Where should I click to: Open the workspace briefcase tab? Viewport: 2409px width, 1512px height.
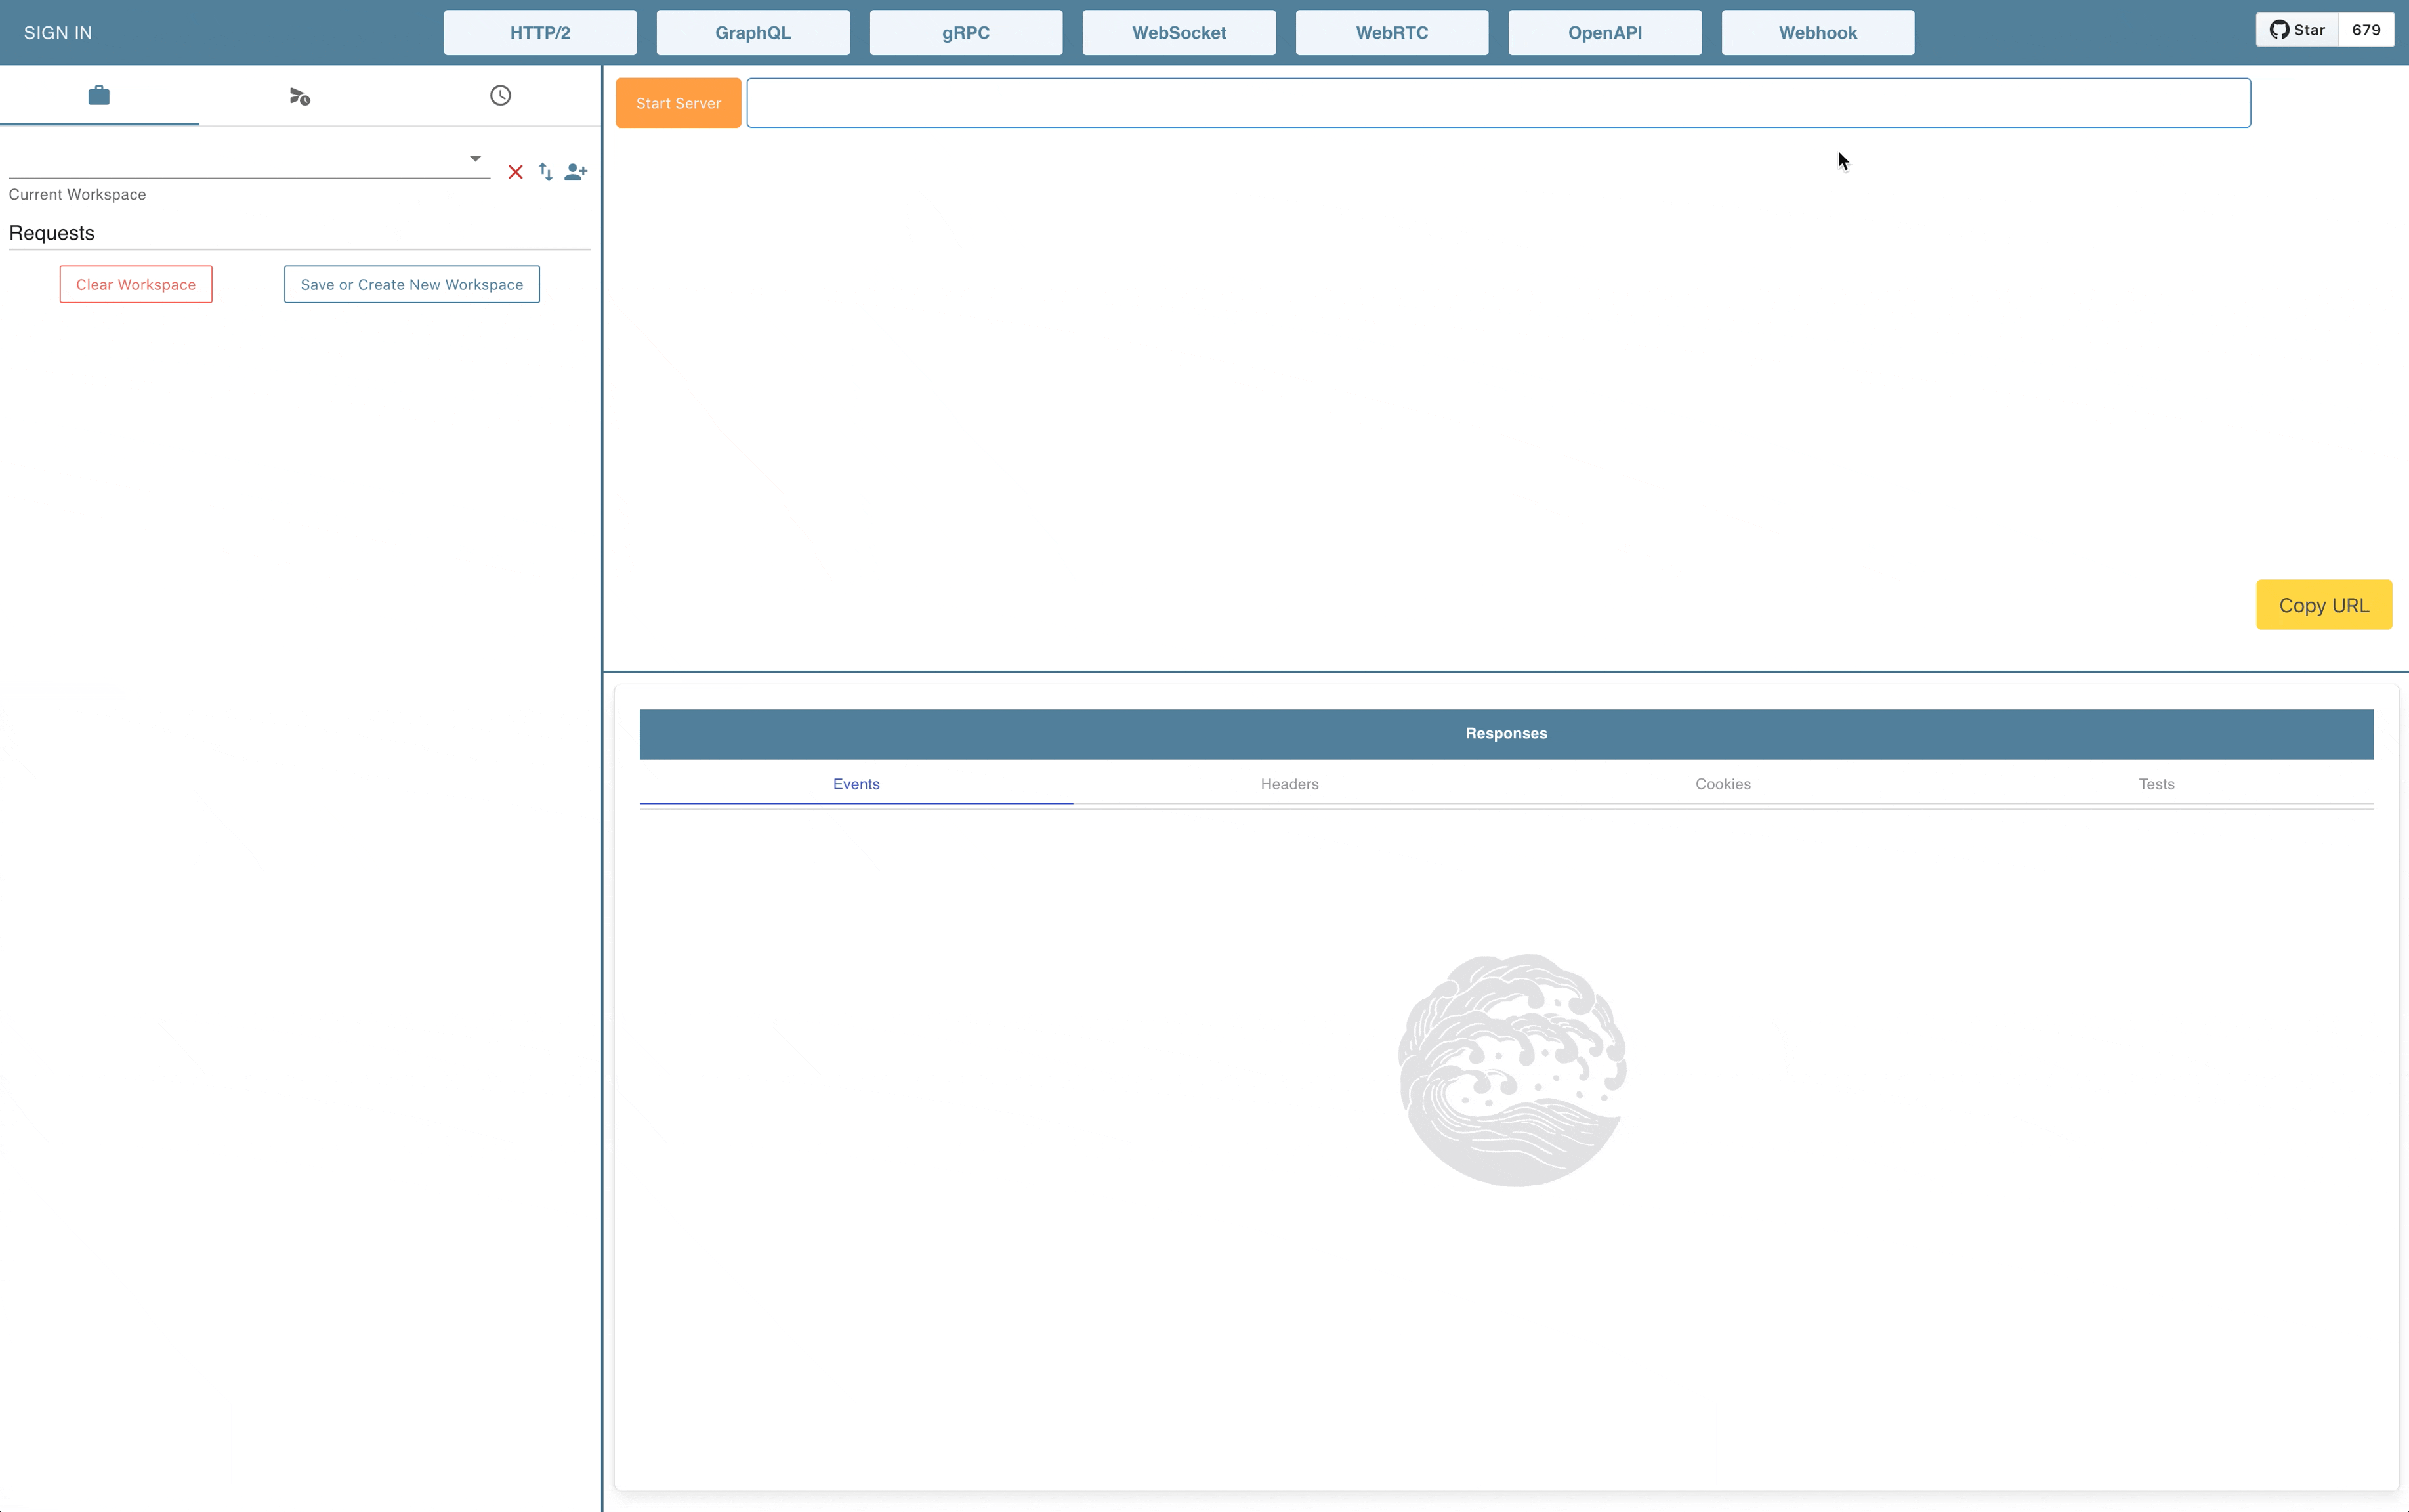99,96
